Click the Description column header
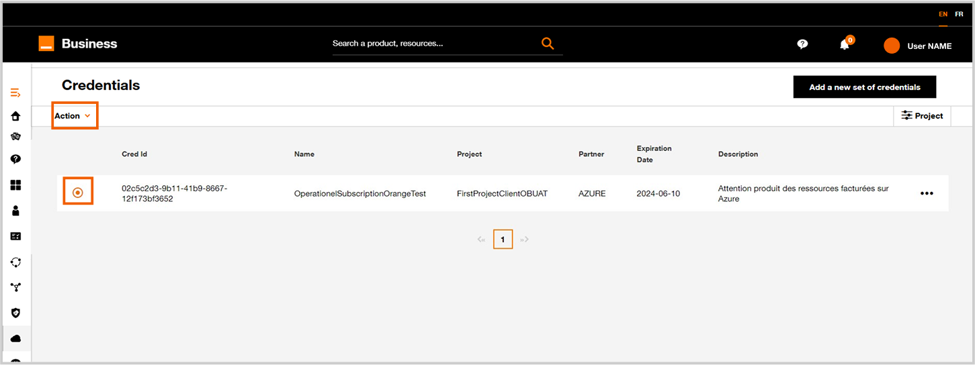The width and height of the screenshot is (975, 365). tap(738, 154)
